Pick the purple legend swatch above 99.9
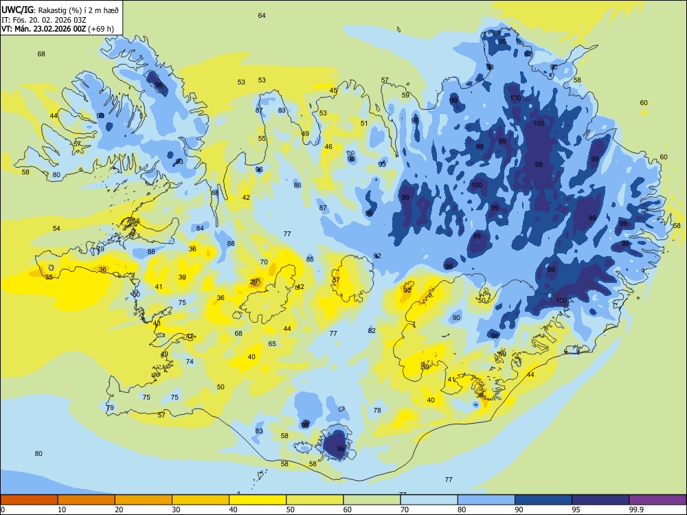This screenshot has height=515, width=687. [657, 500]
